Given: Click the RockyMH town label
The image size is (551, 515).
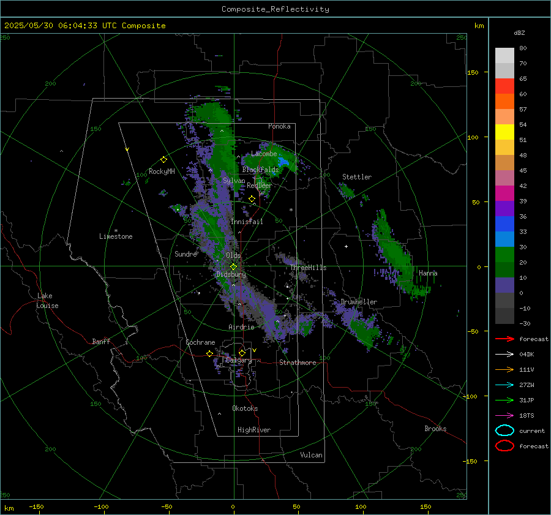Looking at the screenshot, I should coord(162,171).
